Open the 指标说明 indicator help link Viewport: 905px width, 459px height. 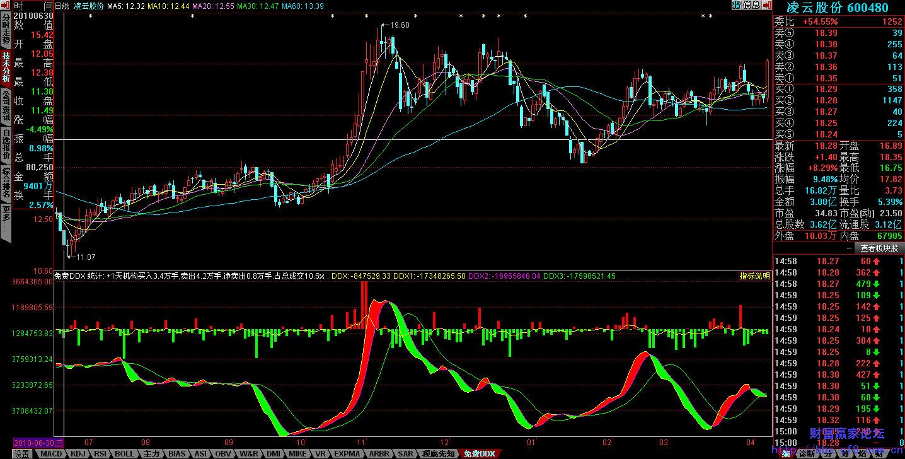pos(754,276)
